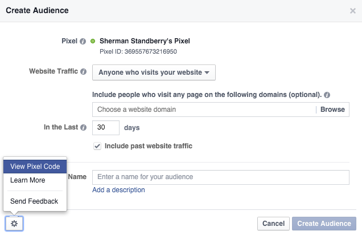Screen dimensions: 362x235
Task: Select View Pixel Code from menu
Action: coord(35,167)
